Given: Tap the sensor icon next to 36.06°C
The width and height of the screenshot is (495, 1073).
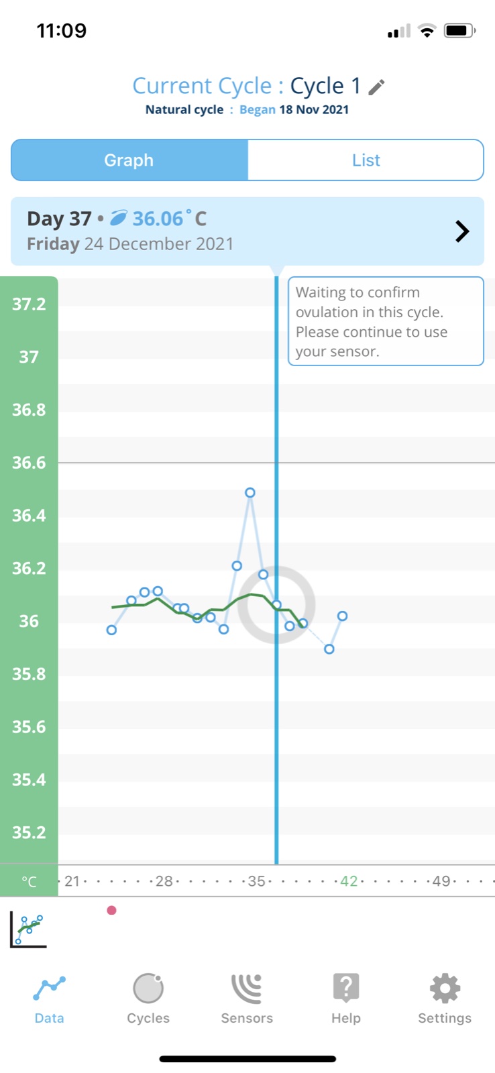Looking at the screenshot, I should pyautogui.click(x=119, y=218).
